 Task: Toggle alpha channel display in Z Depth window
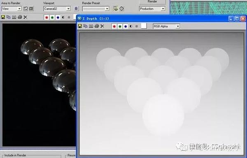(131, 26)
